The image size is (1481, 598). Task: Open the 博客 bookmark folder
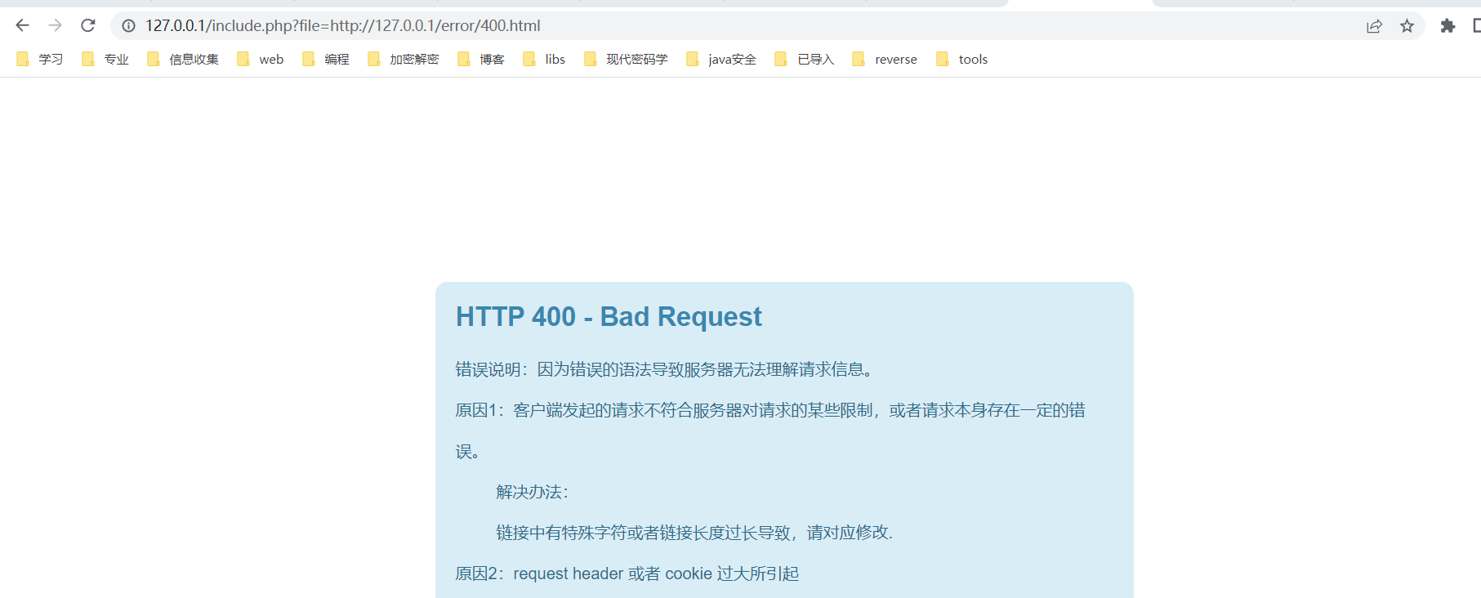(481, 59)
